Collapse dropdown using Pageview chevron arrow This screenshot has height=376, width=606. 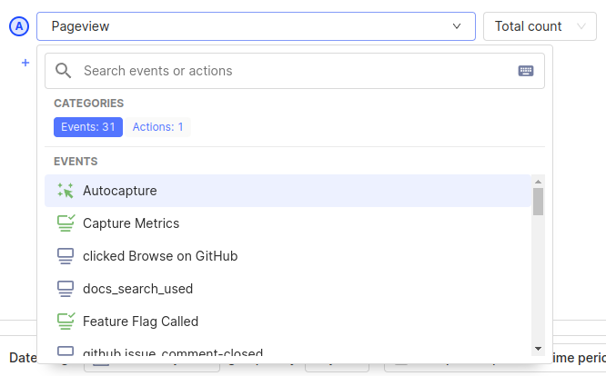[x=457, y=26]
